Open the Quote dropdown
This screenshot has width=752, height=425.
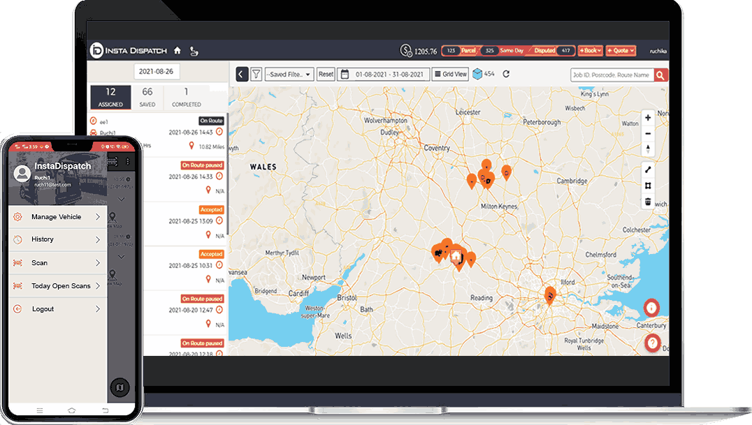pyautogui.click(x=621, y=50)
